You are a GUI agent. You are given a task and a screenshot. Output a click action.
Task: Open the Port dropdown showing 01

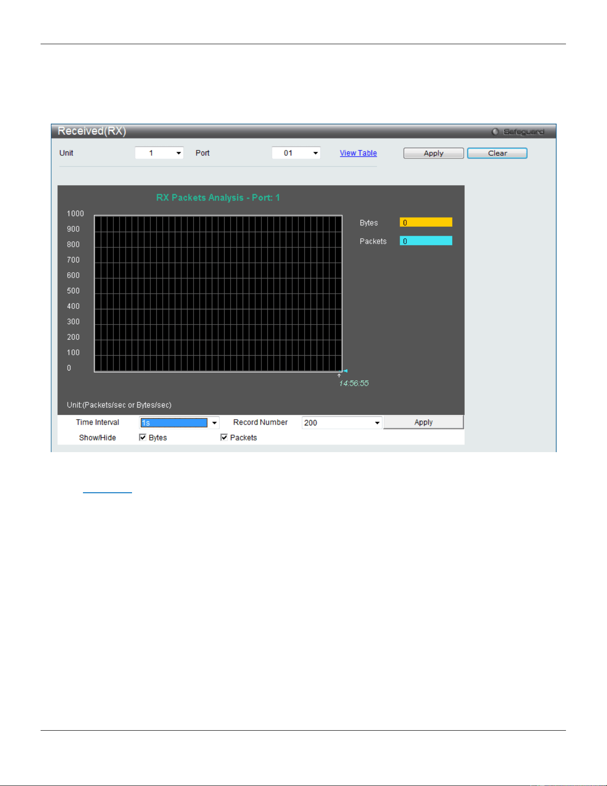(296, 153)
